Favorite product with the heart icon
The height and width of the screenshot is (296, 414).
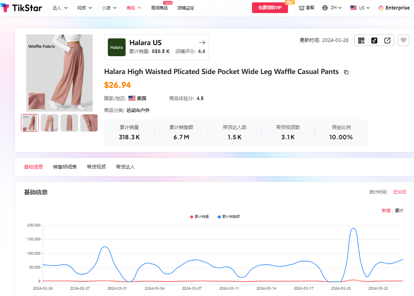click(x=403, y=40)
